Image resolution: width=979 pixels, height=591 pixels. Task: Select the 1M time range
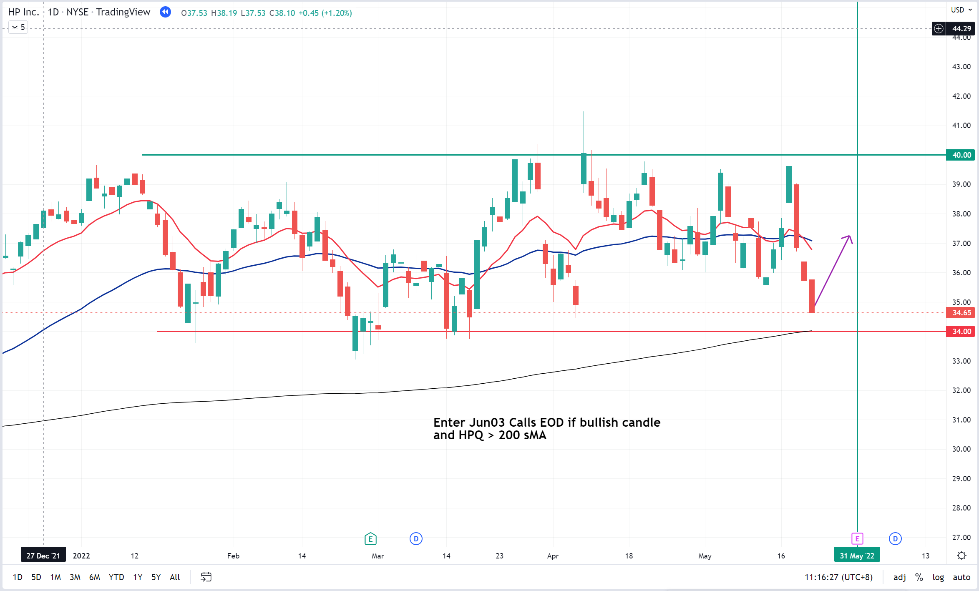click(55, 577)
